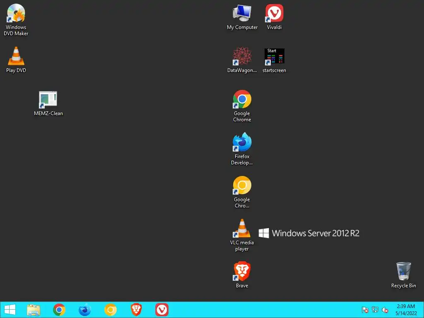Open the network status tray icon

[x=375, y=310]
